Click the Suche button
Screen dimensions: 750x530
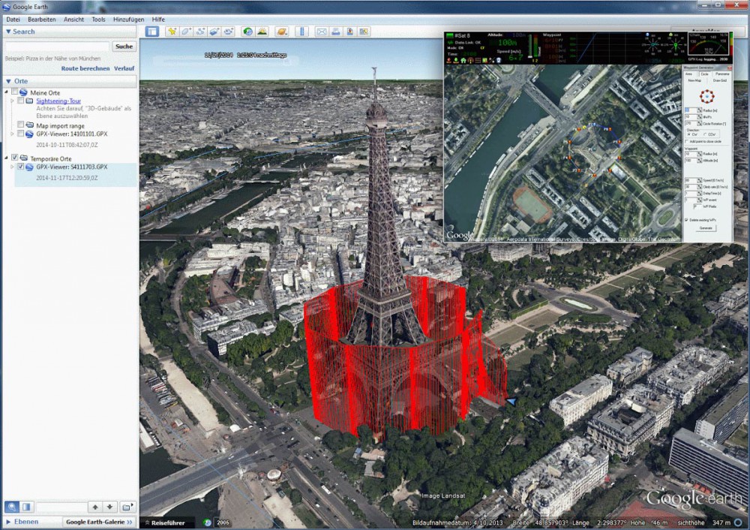124,47
